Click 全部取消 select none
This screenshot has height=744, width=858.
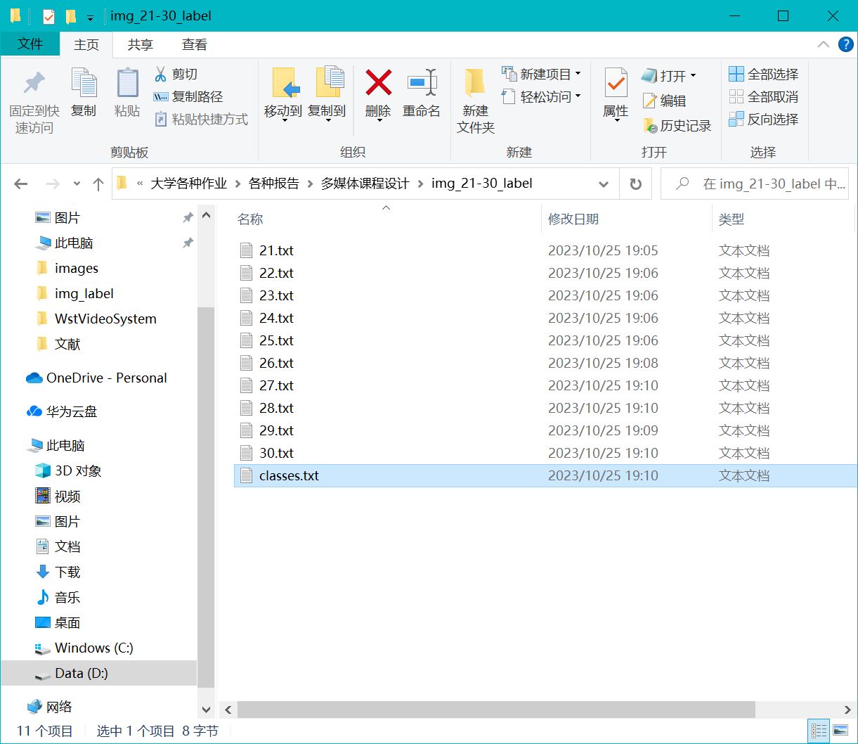(764, 96)
